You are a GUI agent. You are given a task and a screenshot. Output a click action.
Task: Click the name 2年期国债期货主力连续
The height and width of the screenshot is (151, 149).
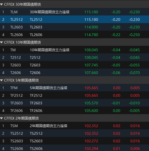[48, 126]
